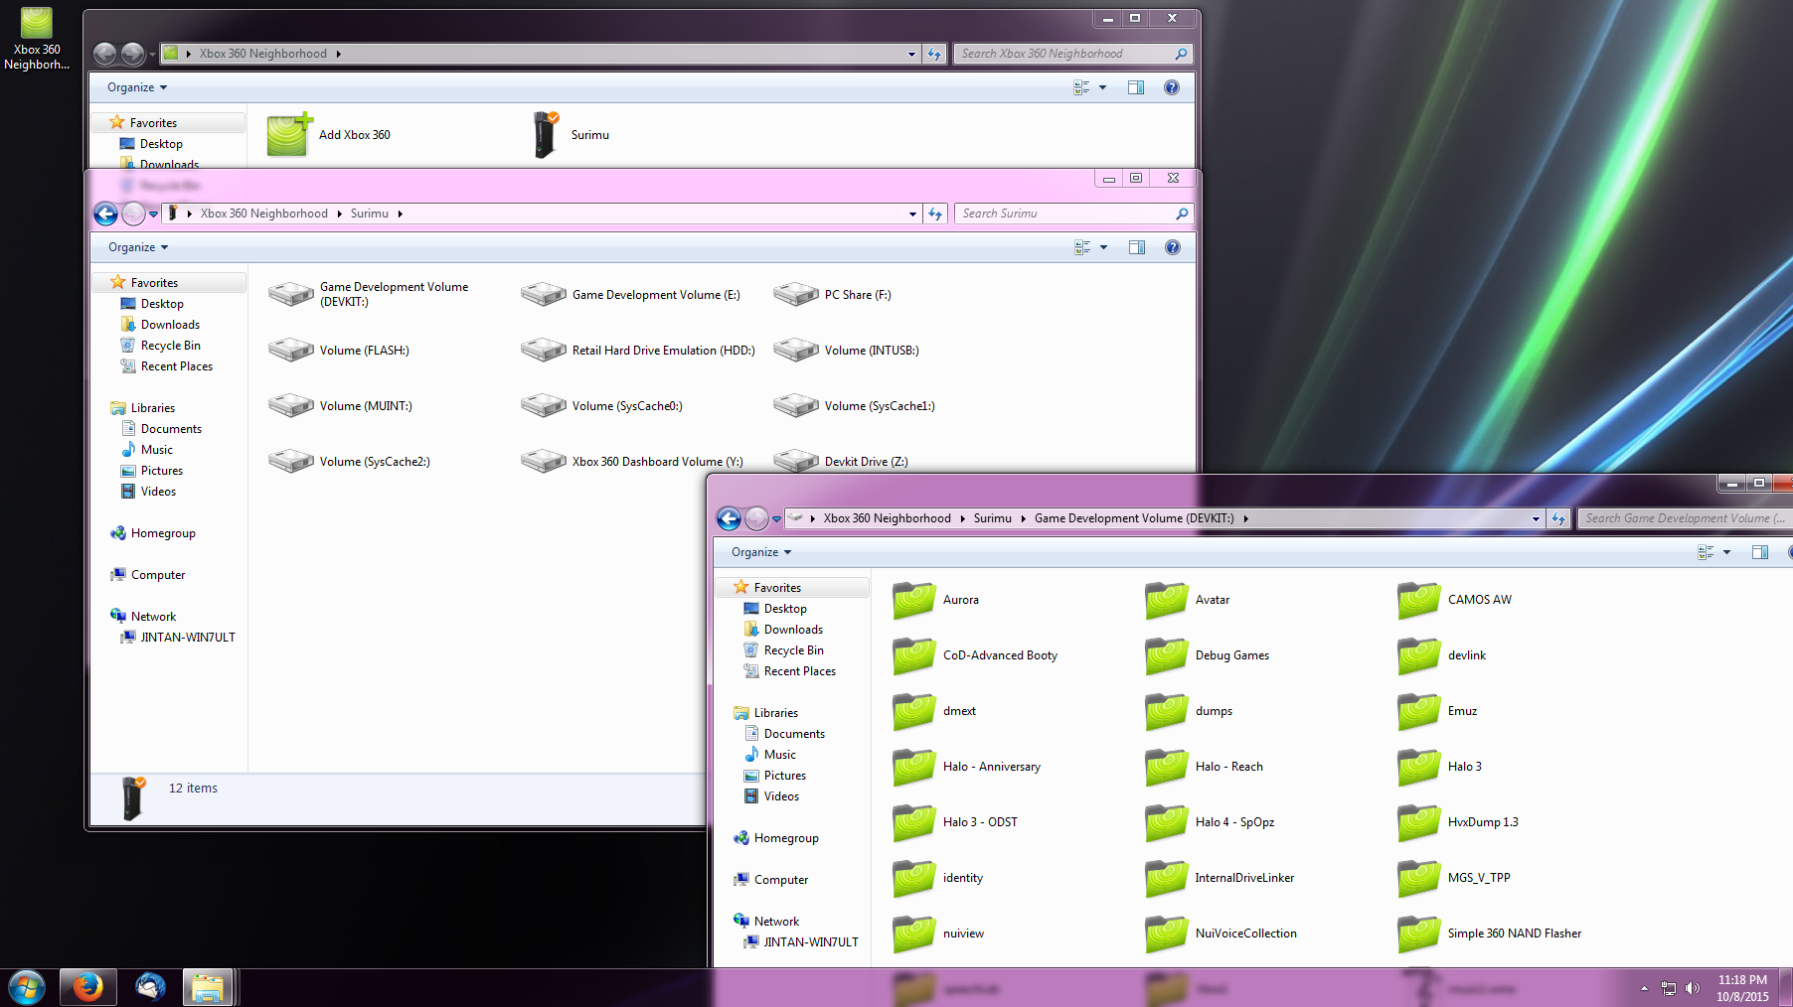This screenshot has width=1793, height=1007.
Task: Launch Firefox from the taskbar
Action: coord(87,987)
